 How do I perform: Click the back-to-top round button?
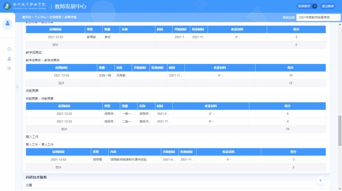click(320, 181)
